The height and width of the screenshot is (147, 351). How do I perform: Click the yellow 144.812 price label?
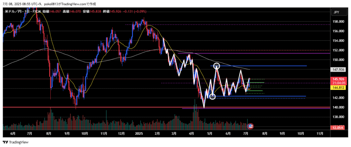pyautogui.click(x=338, y=88)
